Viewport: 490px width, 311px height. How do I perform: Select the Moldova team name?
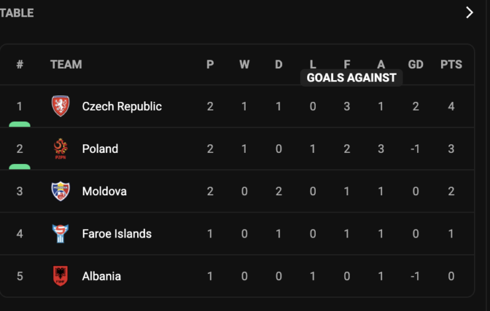[105, 191]
